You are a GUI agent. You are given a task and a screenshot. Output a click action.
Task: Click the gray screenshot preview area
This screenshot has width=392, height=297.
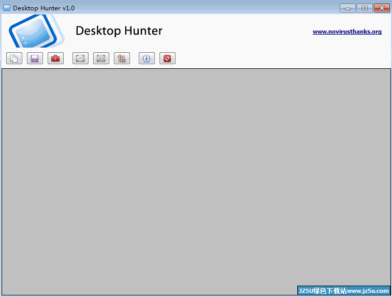click(196, 182)
